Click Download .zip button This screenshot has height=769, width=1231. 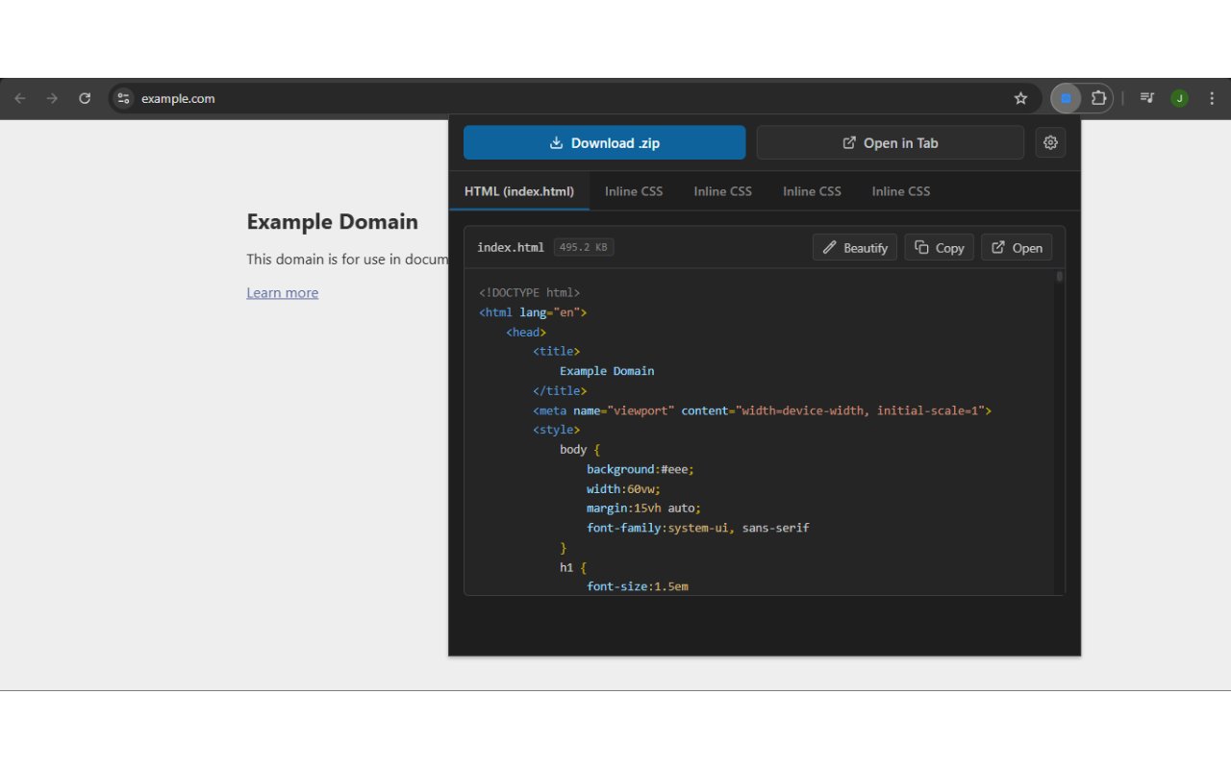point(604,142)
